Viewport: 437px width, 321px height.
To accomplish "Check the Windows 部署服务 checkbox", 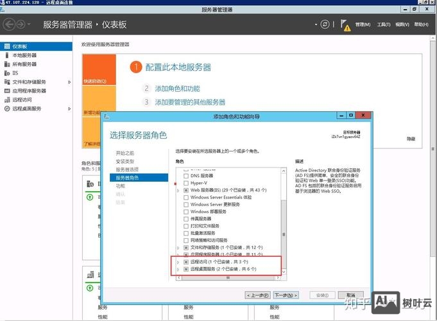I will [x=186, y=212].
